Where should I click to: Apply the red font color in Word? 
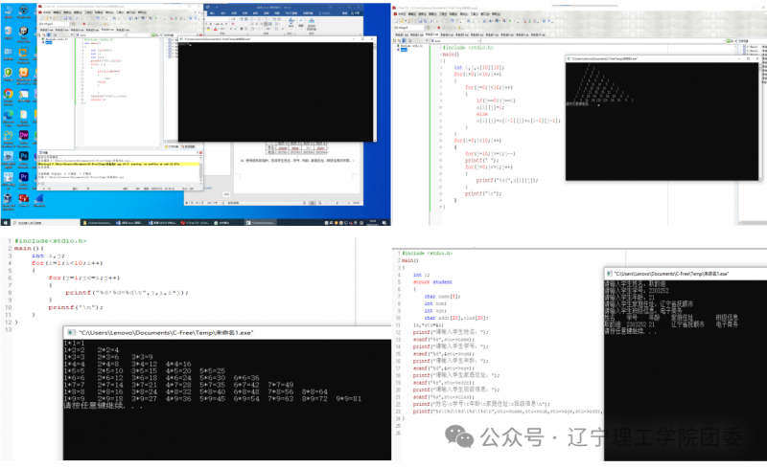point(215,29)
